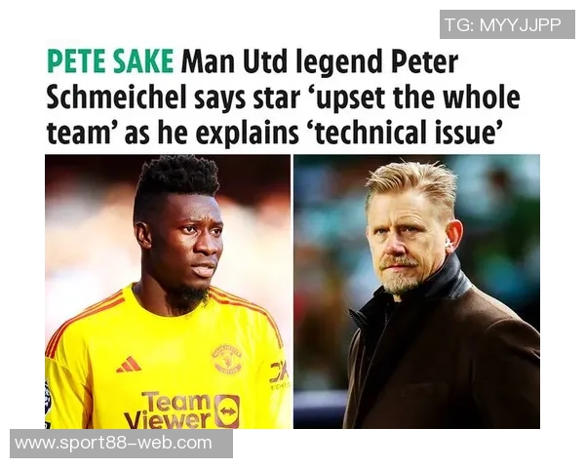585x468 pixels.
Task: Open the photo of goalkeeper in yellow kit
Action: 168,292
